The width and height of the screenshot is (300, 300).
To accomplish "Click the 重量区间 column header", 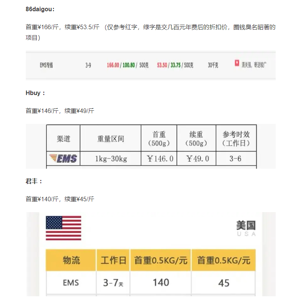I will 111,138.
